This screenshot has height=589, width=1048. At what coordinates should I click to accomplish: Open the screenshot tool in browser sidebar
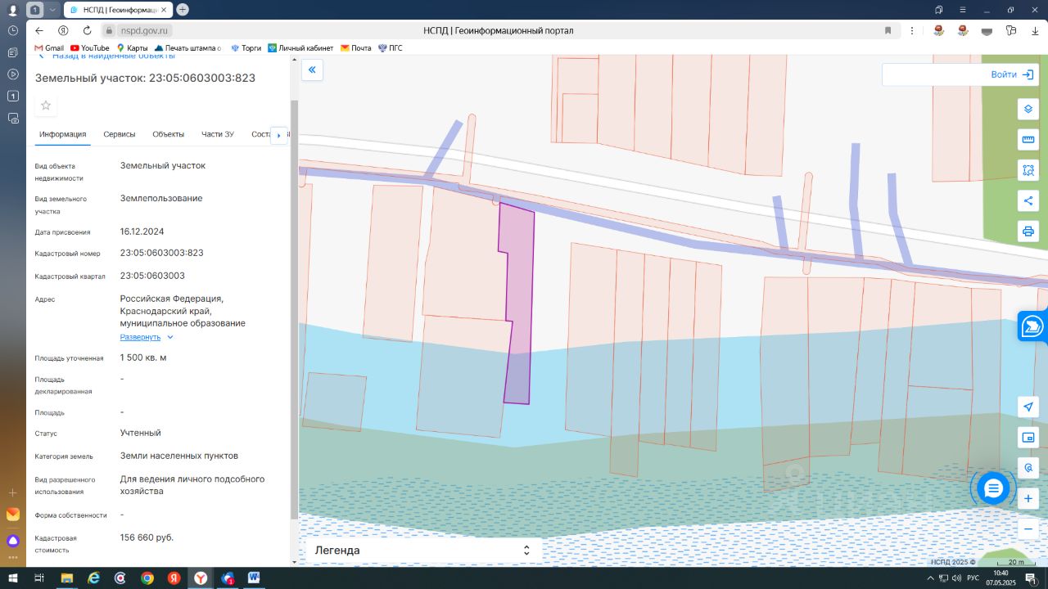(12, 118)
